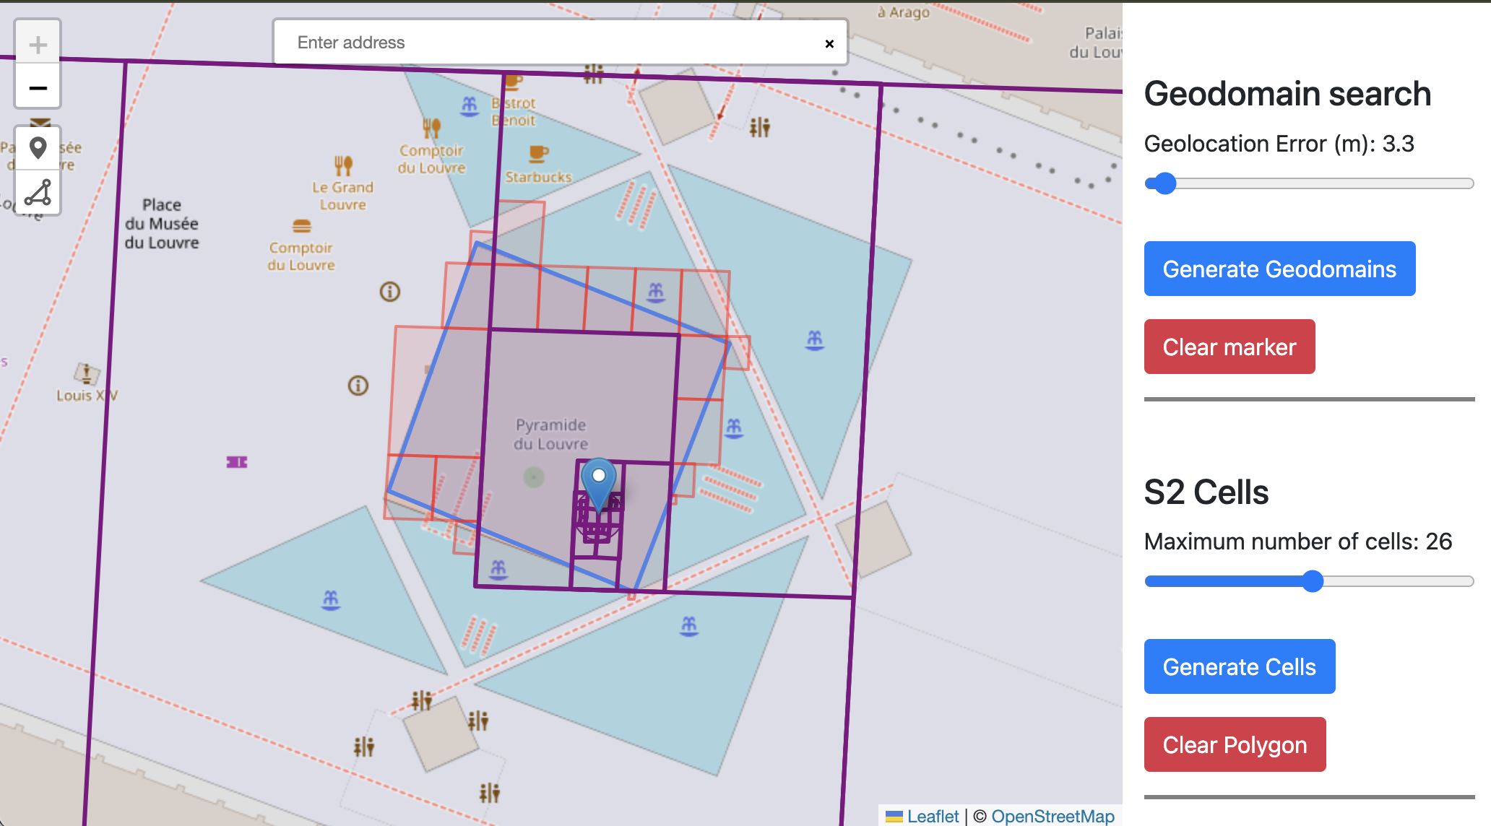This screenshot has width=1491, height=826.
Task: Click Le Grand Louvre restaurant icon
Action: 343,165
